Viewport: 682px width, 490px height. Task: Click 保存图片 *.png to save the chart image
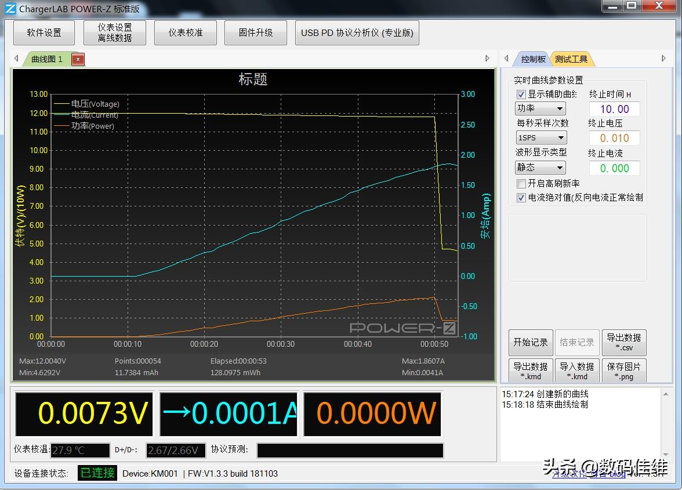tap(624, 371)
